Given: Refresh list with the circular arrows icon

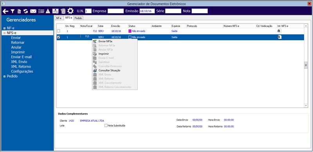Looking at the screenshot, I should pos(26,11).
